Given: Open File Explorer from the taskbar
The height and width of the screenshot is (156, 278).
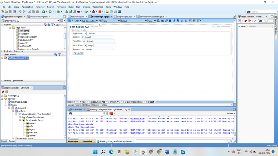Looking at the screenshot, I should [127, 152].
